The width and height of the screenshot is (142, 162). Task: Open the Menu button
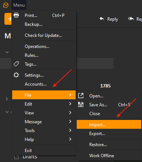pyautogui.click(x=19, y=5)
